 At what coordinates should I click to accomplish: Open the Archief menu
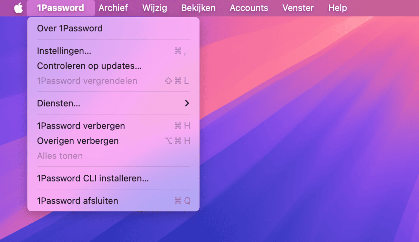point(113,8)
